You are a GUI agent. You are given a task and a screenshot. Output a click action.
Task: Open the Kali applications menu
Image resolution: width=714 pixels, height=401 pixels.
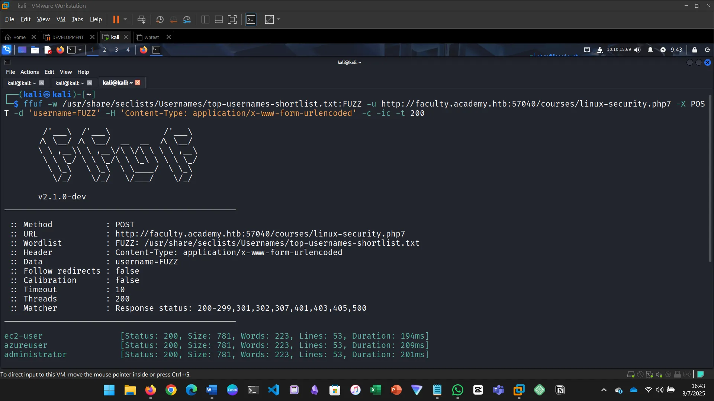tap(7, 49)
